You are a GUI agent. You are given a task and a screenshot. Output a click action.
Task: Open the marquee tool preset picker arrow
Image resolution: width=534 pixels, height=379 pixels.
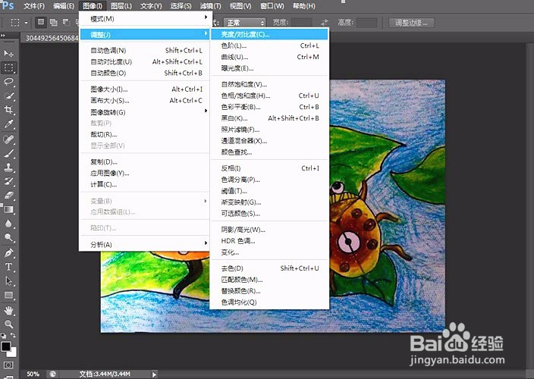click(x=27, y=23)
